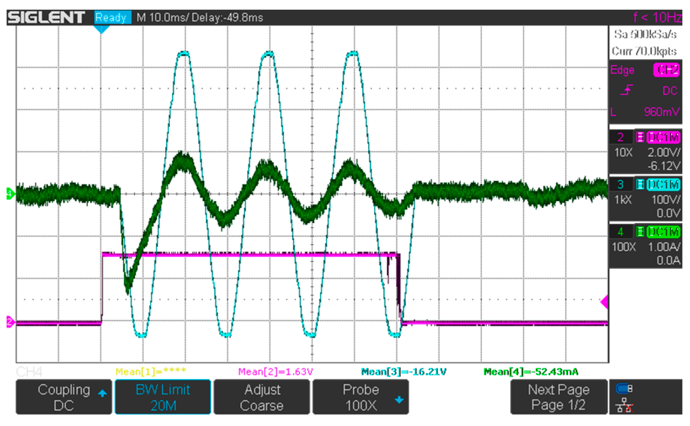Click the channel 4 ground level marker

(x=11, y=194)
